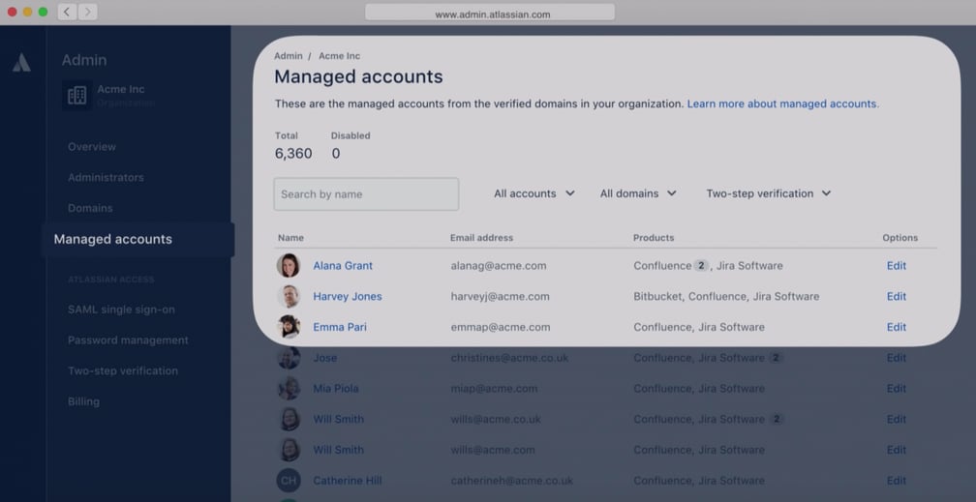976x502 pixels.
Task: Click the Search by name field
Action: pyautogui.click(x=366, y=194)
